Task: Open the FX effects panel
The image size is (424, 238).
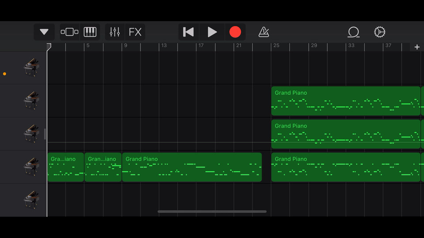Action: [x=135, y=32]
